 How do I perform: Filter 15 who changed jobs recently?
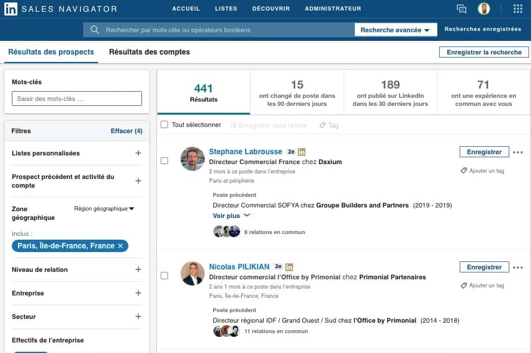tap(297, 92)
